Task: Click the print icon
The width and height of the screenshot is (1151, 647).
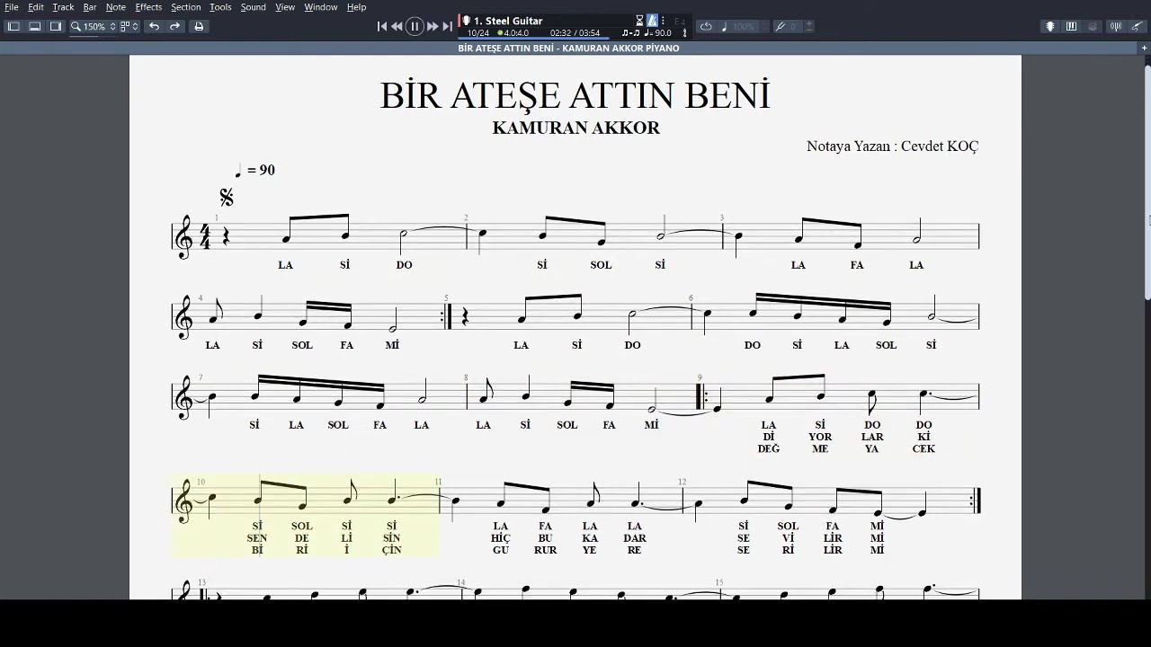Action: 199,26
